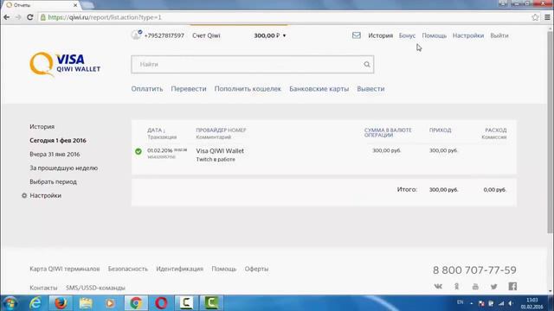Open Помощь in top navigation
Screen dimensions: 554x311
[435, 35]
